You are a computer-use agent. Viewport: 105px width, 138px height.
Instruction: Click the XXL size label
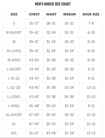14,133
